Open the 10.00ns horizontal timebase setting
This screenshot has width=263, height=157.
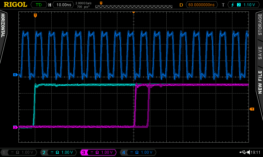(x=63, y=5)
